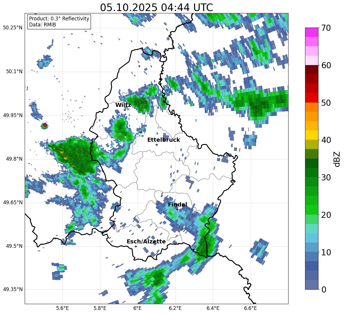The height and width of the screenshot is (314, 344).
Task: Click the 49.95°N latitude label
Action: coord(13,115)
